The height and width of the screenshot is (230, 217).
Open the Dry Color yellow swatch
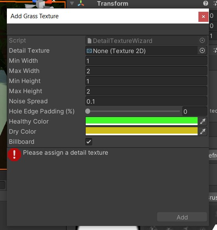click(141, 131)
